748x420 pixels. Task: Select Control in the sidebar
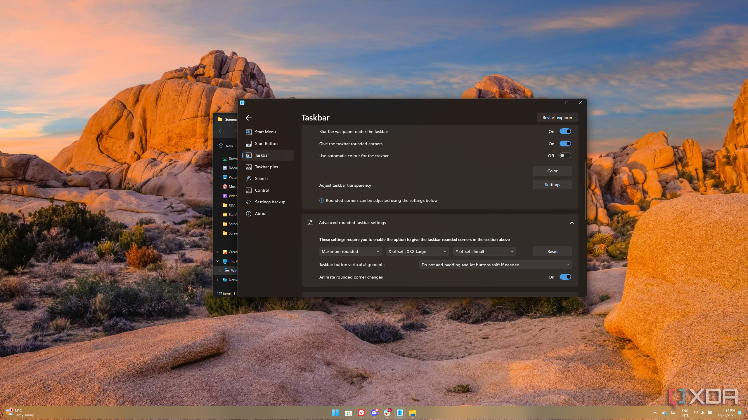tap(268, 190)
